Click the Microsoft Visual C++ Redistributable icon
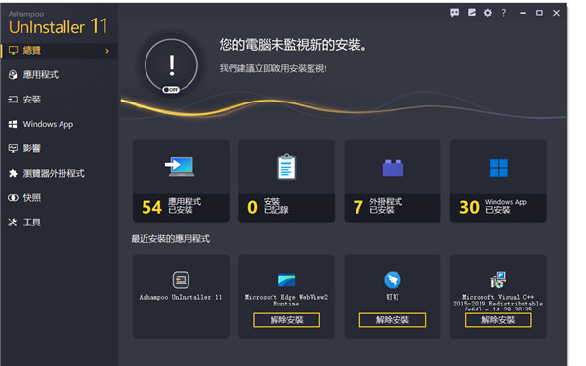586x366 pixels. click(x=498, y=280)
